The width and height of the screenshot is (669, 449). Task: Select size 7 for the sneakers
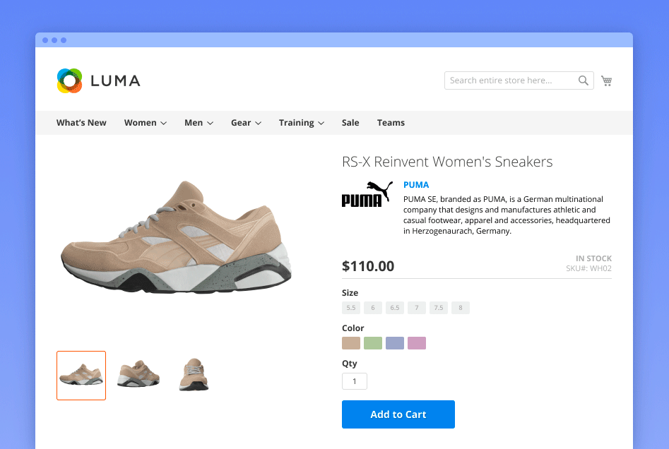click(x=417, y=307)
